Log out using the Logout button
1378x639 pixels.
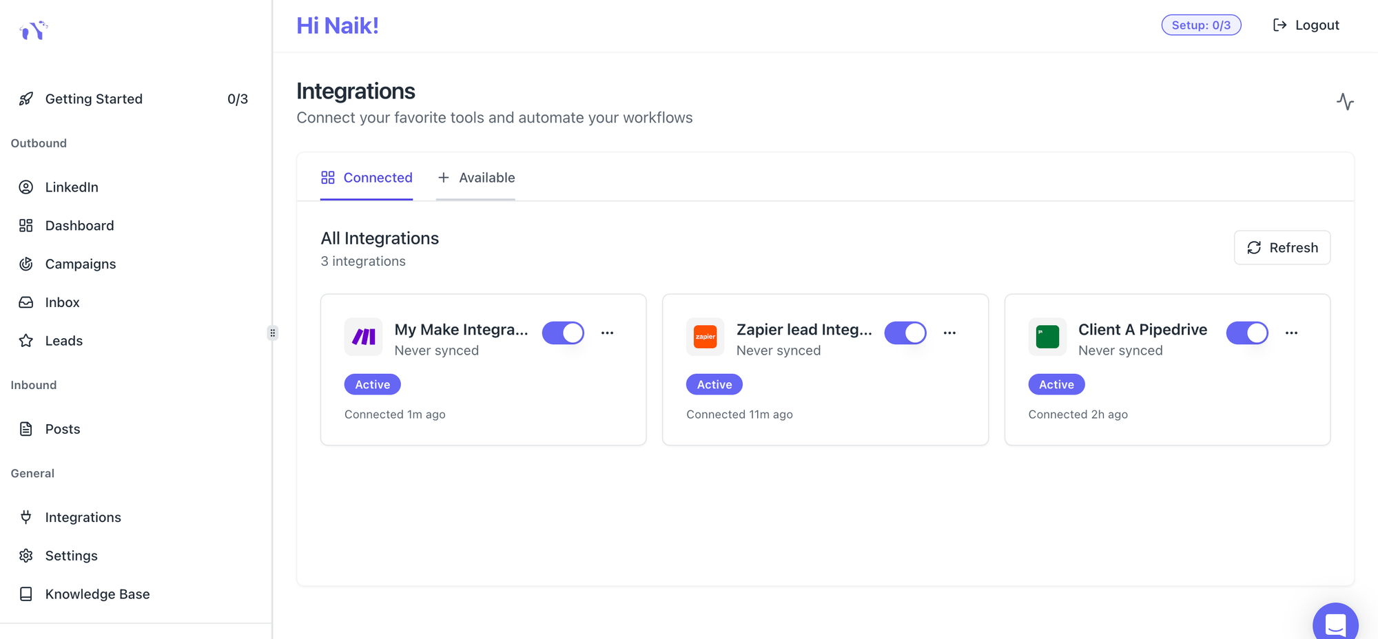[1306, 25]
